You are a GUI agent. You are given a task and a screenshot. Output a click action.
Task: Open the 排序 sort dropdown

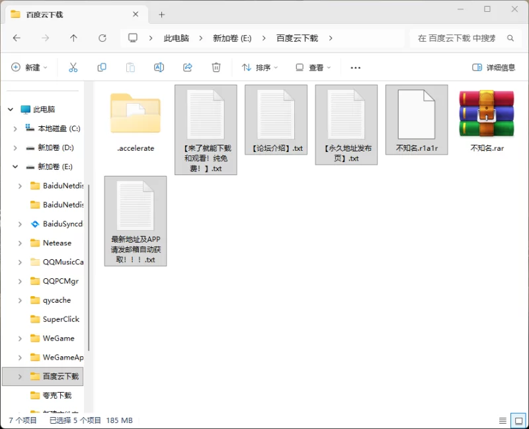point(260,67)
